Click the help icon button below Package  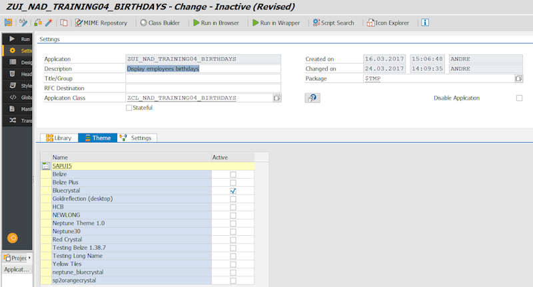click(312, 98)
